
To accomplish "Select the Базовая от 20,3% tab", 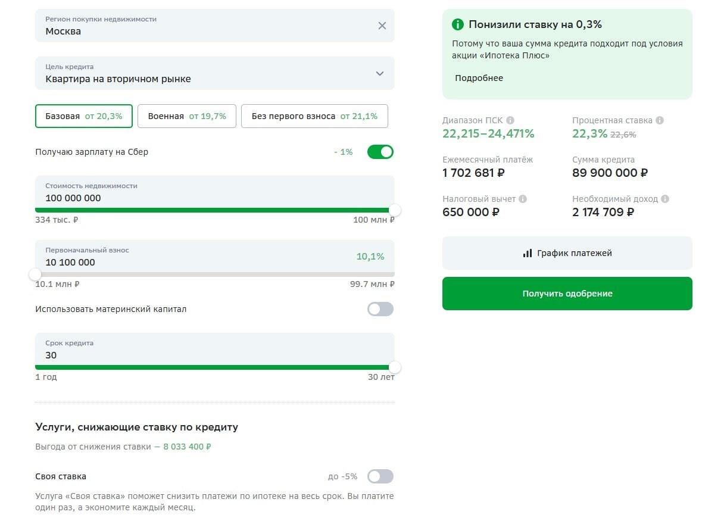I will click(84, 116).
